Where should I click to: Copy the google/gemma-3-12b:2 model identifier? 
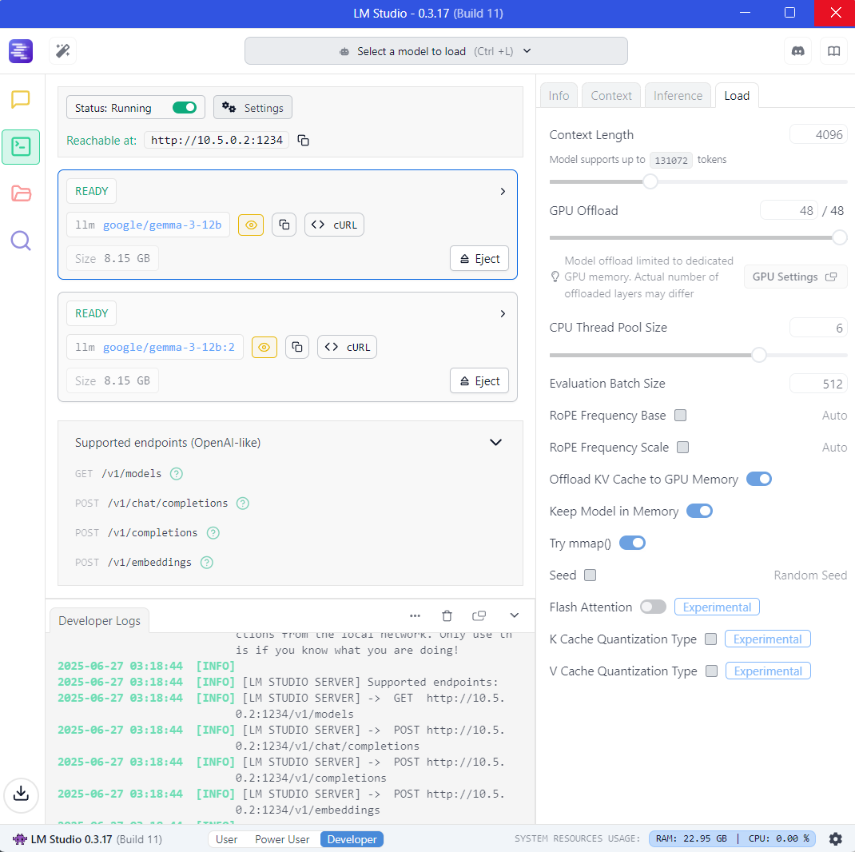(297, 347)
